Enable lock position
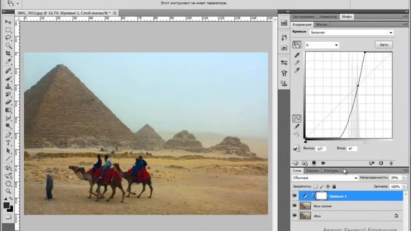411x231 pixels. [x=328, y=187]
